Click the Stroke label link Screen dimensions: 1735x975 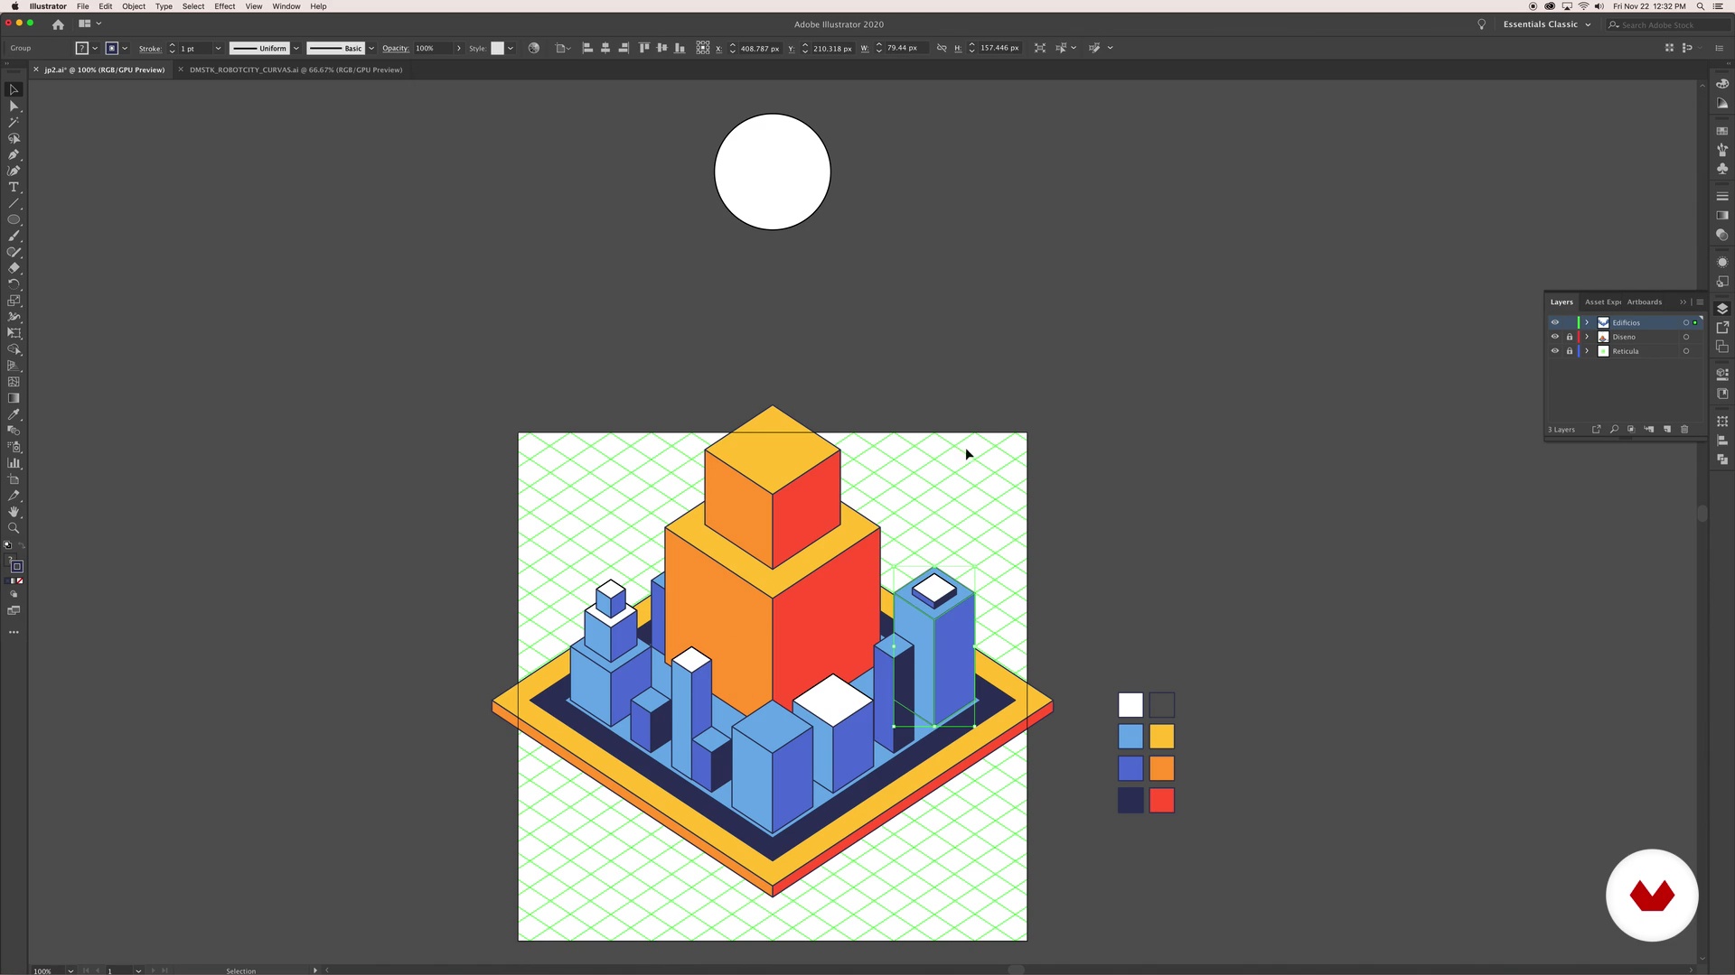[x=150, y=48]
